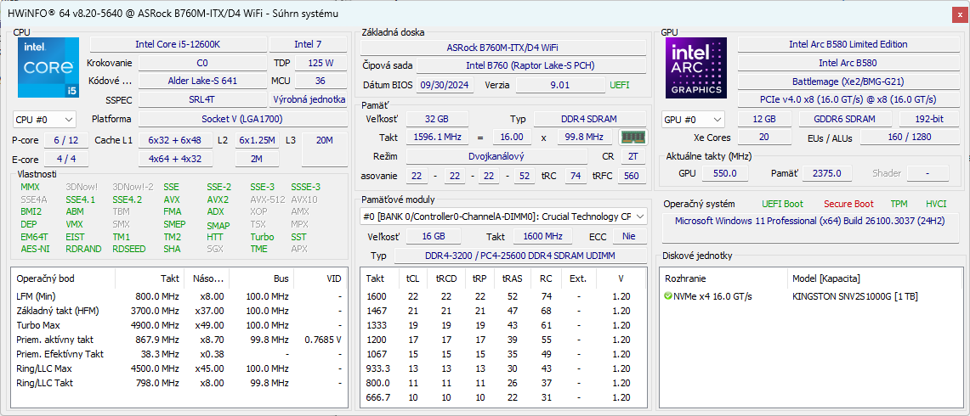This screenshot has width=970, height=416.
Task: Click the Battlemage (Xe2/BMG-G21) field
Action: point(848,82)
